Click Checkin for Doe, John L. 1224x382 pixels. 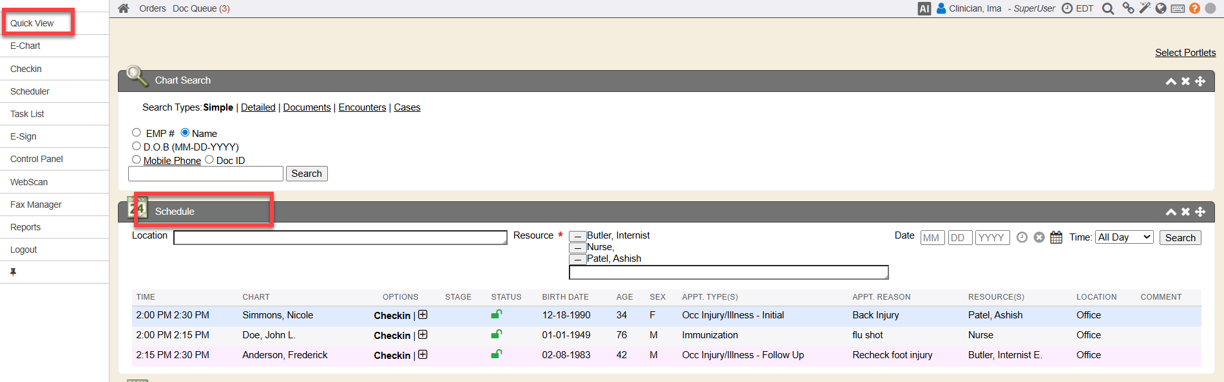click(x=392, y=336)
